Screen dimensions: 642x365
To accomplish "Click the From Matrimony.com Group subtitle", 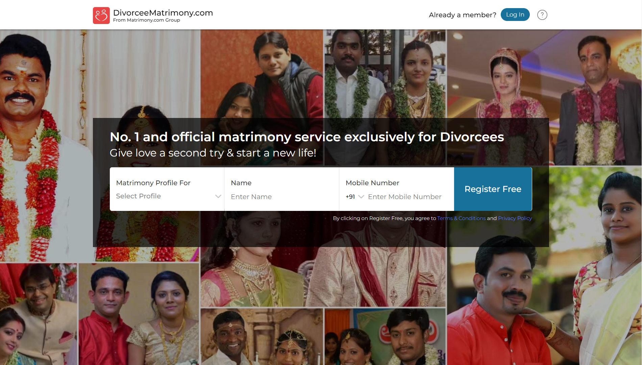I will pyautogui.click(x=146, y=20).
